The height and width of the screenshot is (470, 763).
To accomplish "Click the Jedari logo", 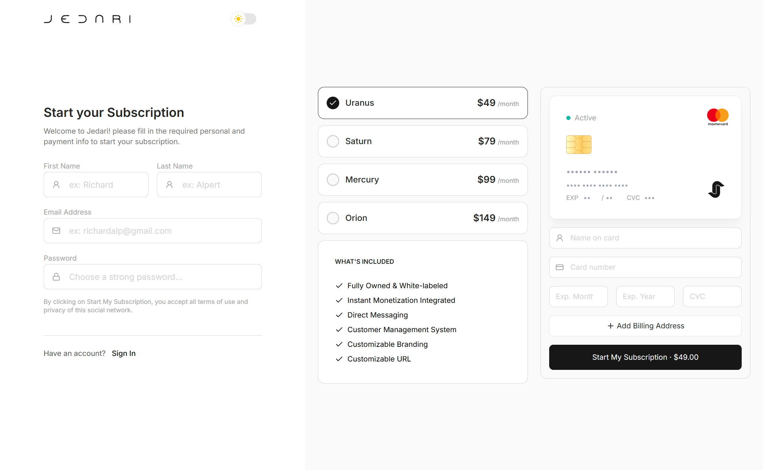I will click(x=87, y=19).
